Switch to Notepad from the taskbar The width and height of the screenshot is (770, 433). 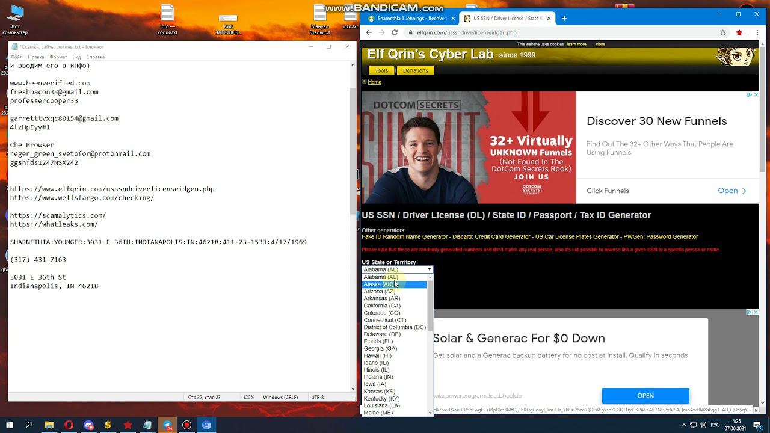(147, 425)
